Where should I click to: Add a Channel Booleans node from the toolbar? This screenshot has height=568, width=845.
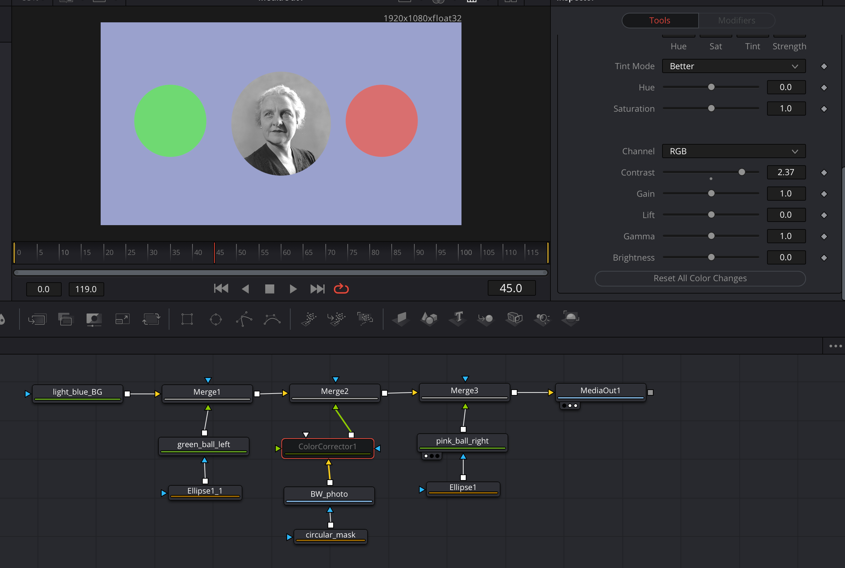click(x=66, y=319)
